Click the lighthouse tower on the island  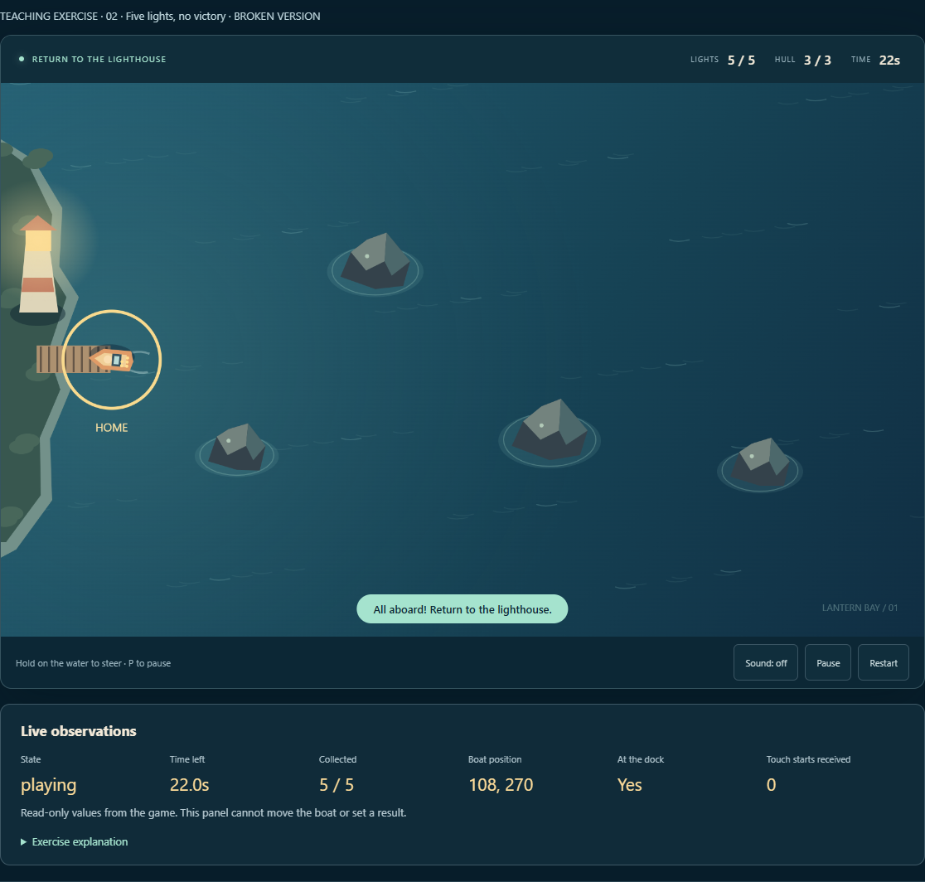(38, 264)
